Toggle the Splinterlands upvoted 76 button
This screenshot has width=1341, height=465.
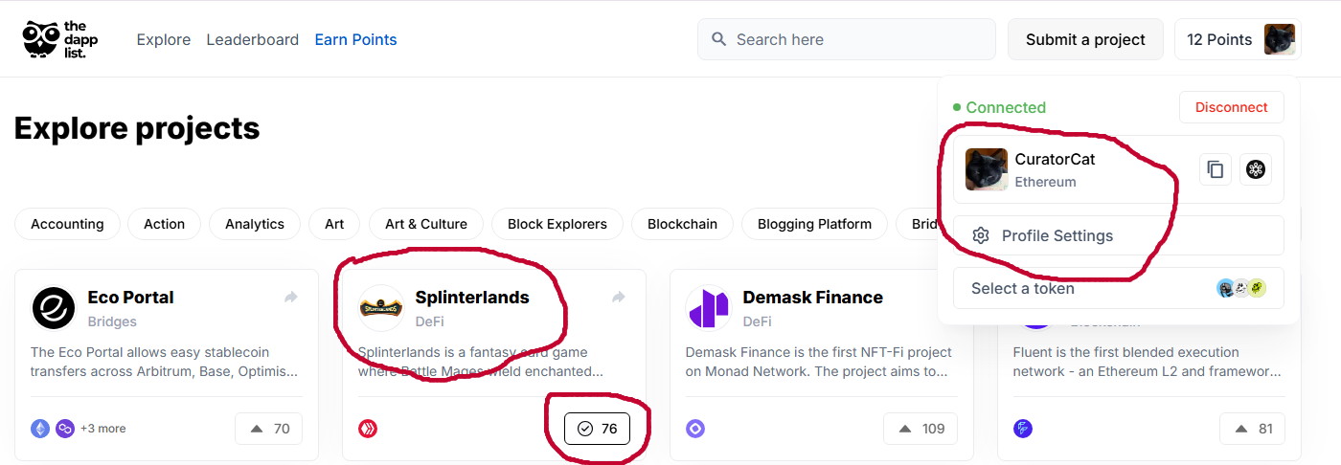tap(597, 429)
